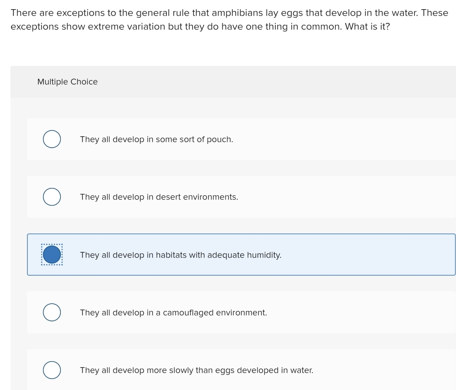Pick the camouflaged environment answer option

tap(173, 312)
